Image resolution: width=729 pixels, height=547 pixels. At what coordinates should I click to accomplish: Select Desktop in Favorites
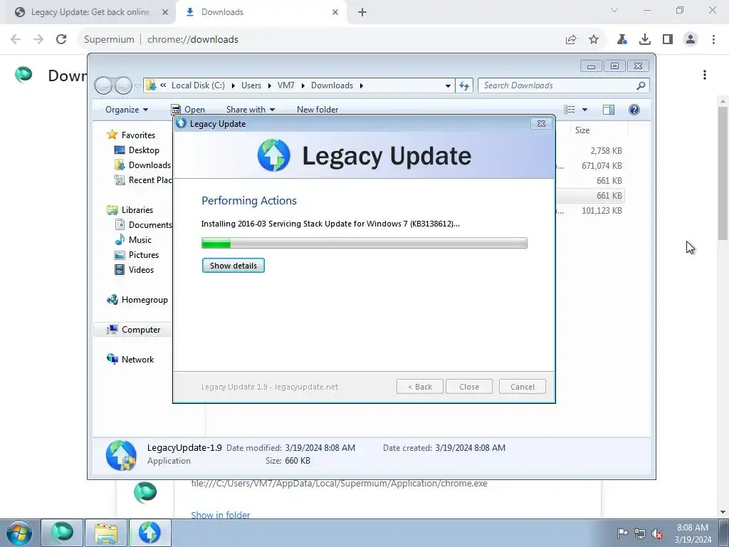pyautogui.click(x=144, y=150)
